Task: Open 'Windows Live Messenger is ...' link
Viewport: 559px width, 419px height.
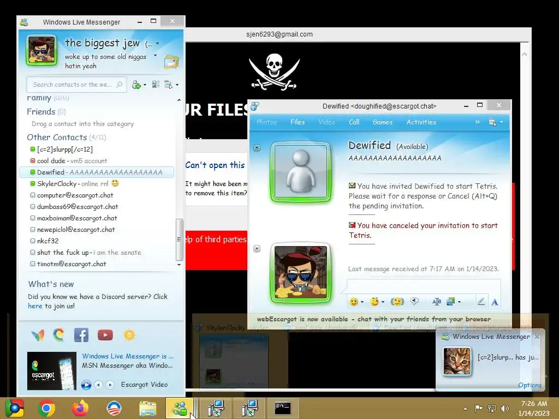Action: [x=128, y=356]
